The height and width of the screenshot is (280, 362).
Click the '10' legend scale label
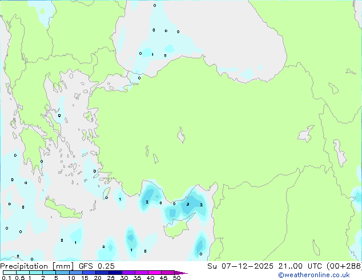tap(71, 278)
